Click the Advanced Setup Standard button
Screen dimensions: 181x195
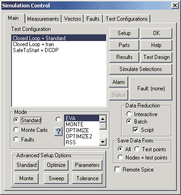27,165
